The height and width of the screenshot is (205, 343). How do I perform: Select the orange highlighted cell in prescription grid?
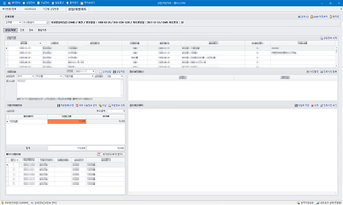pyautogui.click(x=66, y=121)
